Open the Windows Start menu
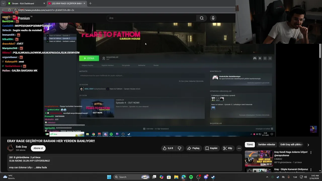This screenshot has height=181, width=322. (x=109, y=177)
